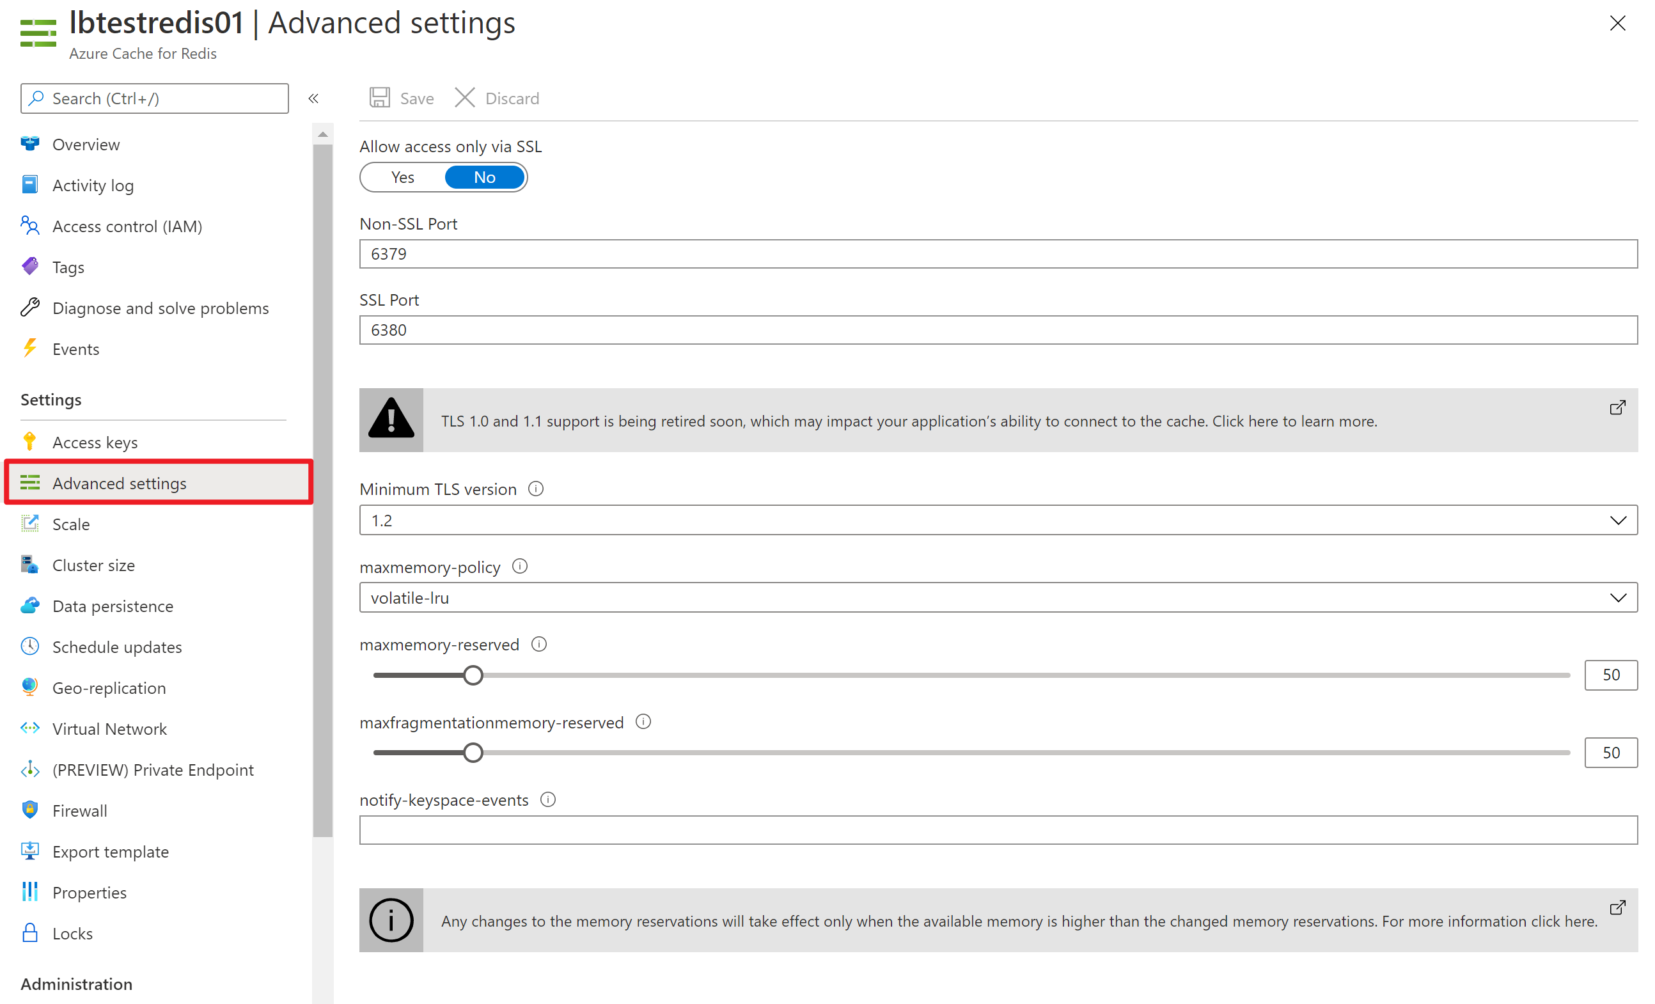This screenshot has height=1004, width=1655.
Task: Click info icon beside maxmemory-policy
Action: 519,566
